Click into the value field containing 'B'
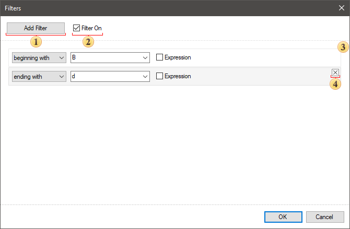Viewport: 350px width, 229px height. point(104,57)
